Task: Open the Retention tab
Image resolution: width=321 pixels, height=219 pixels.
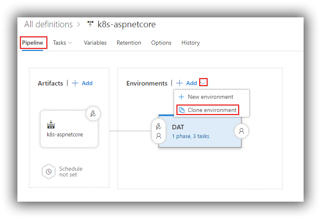Action: tap(129, 43)
